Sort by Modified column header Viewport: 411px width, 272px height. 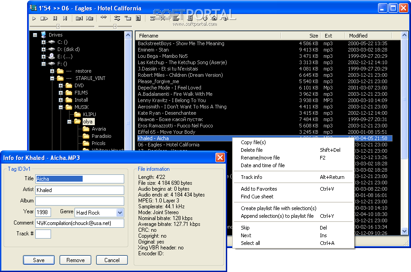click(368, 36)
